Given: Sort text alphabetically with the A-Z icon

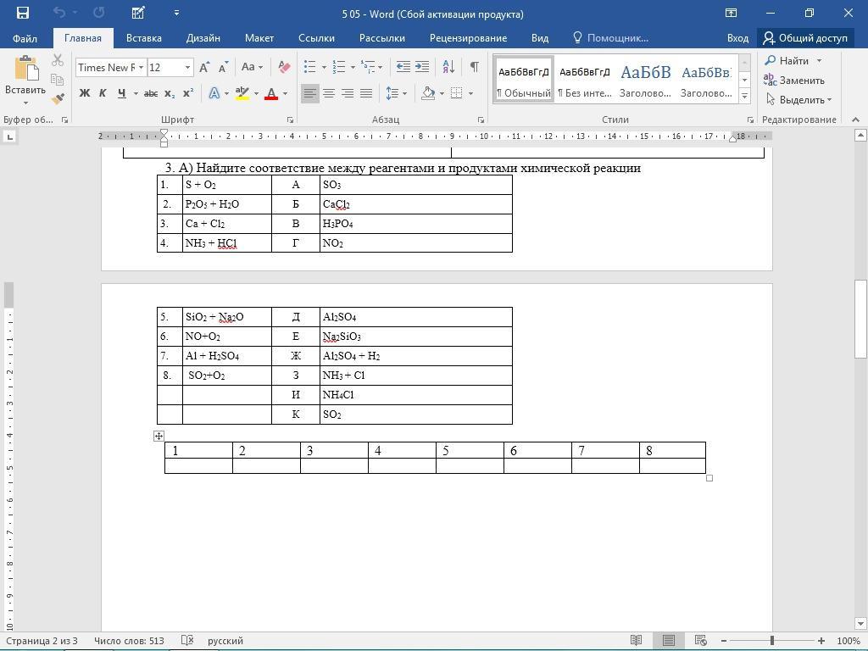Looking at the screenshot, I should [x=448, y=67].
